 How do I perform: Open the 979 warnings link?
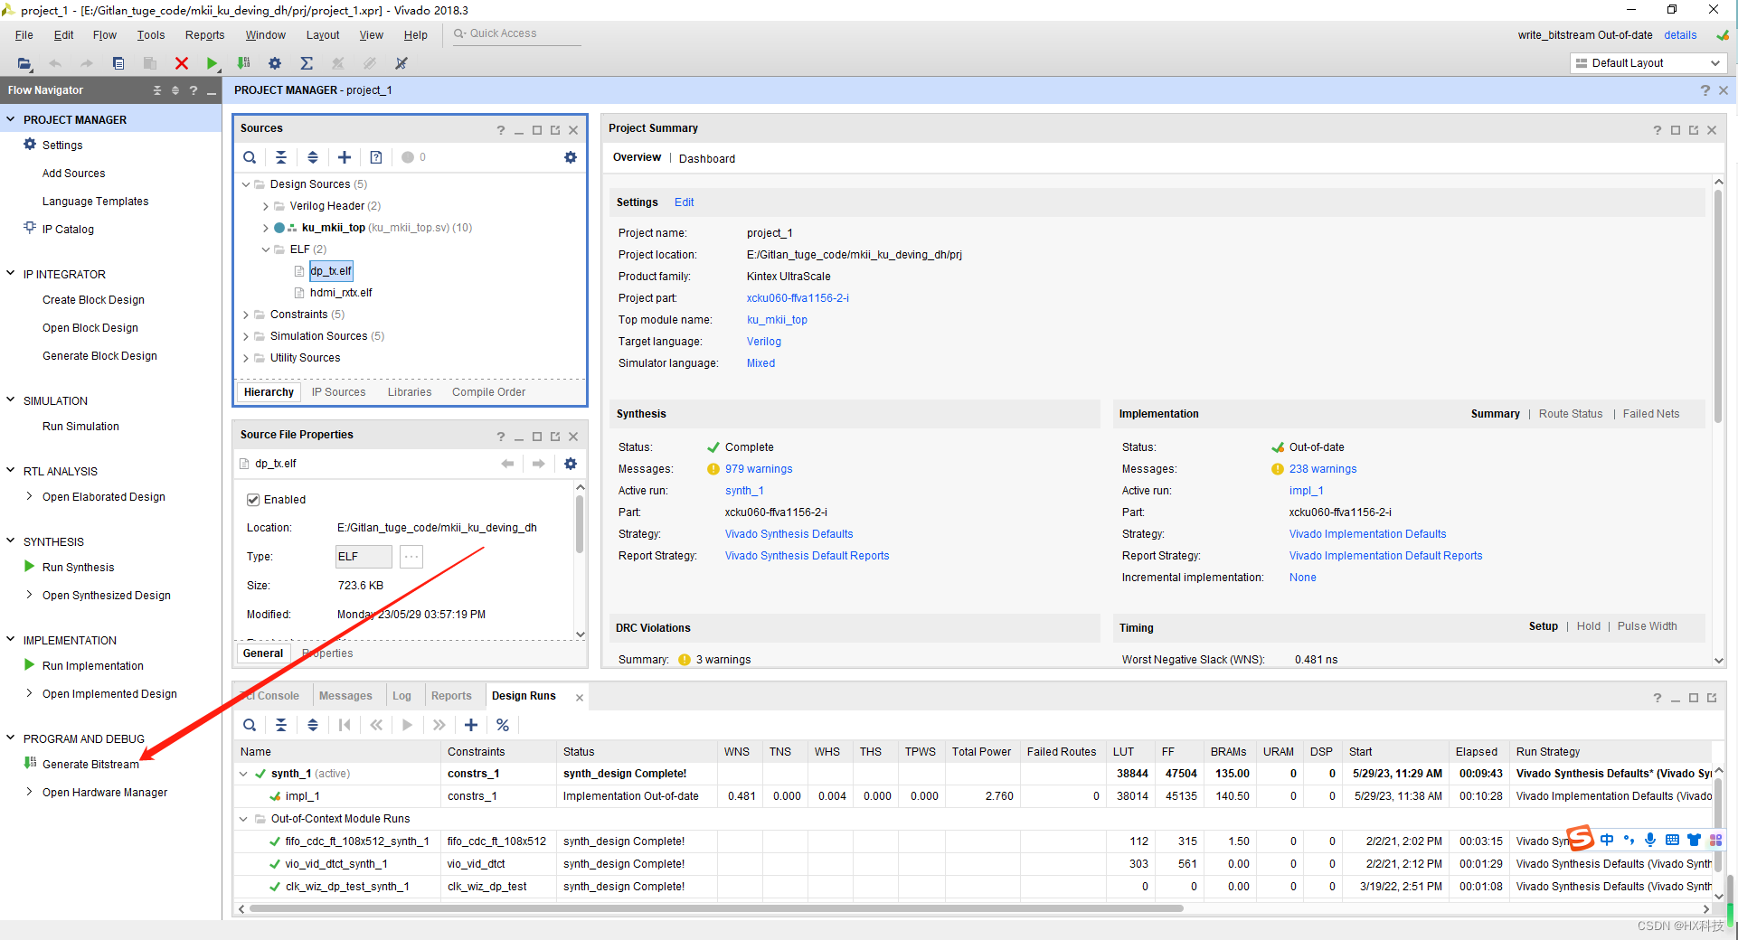pyautogui.click(x=759, y=469)
